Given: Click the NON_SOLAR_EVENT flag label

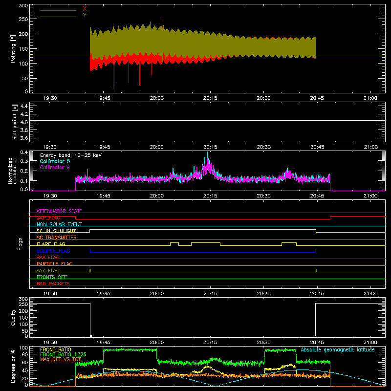Looking at the screenshot, I should click(59, 224).
